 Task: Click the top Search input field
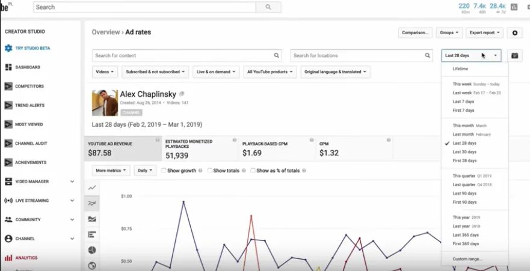click(144, 7)
